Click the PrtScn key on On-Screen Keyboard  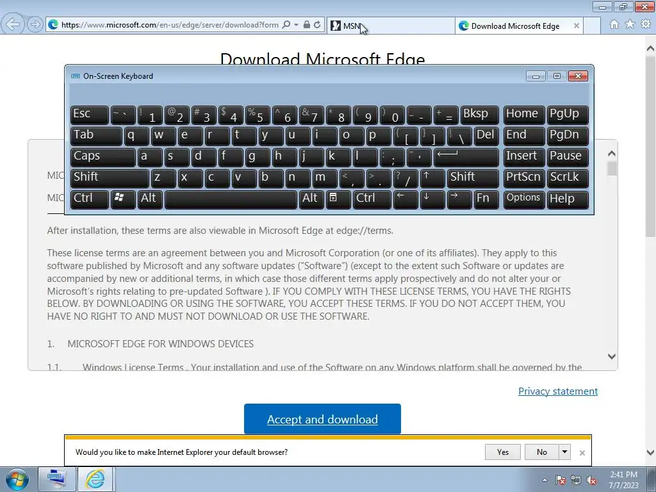pos(524,178)
